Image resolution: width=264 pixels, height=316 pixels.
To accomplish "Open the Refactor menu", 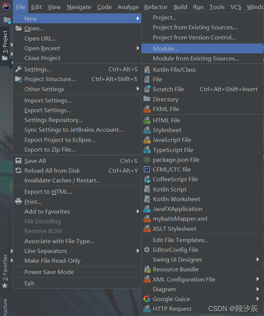I will click(156, 7).
